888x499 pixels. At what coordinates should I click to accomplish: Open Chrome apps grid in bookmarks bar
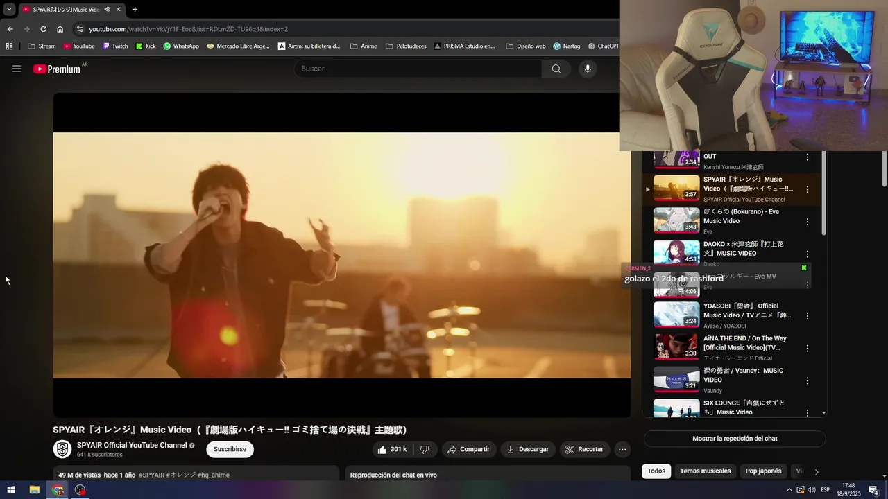tap(9, 46)
